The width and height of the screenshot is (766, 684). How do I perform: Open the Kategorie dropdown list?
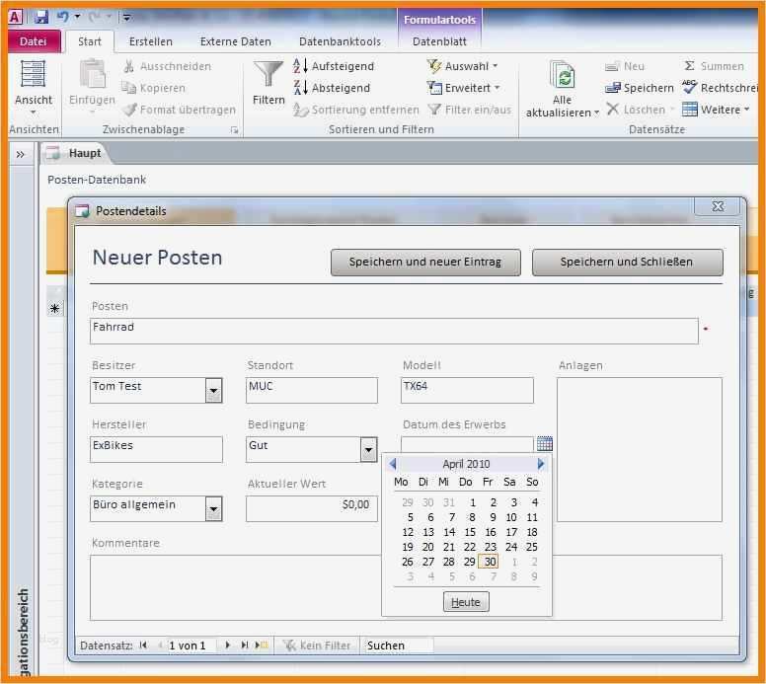[213, 509]
